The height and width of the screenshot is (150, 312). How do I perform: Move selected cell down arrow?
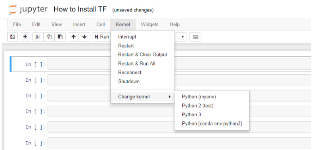tap(84, 37)
